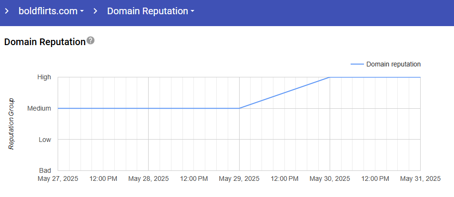Select the May 28, 2025 date label

click(149, 179)
